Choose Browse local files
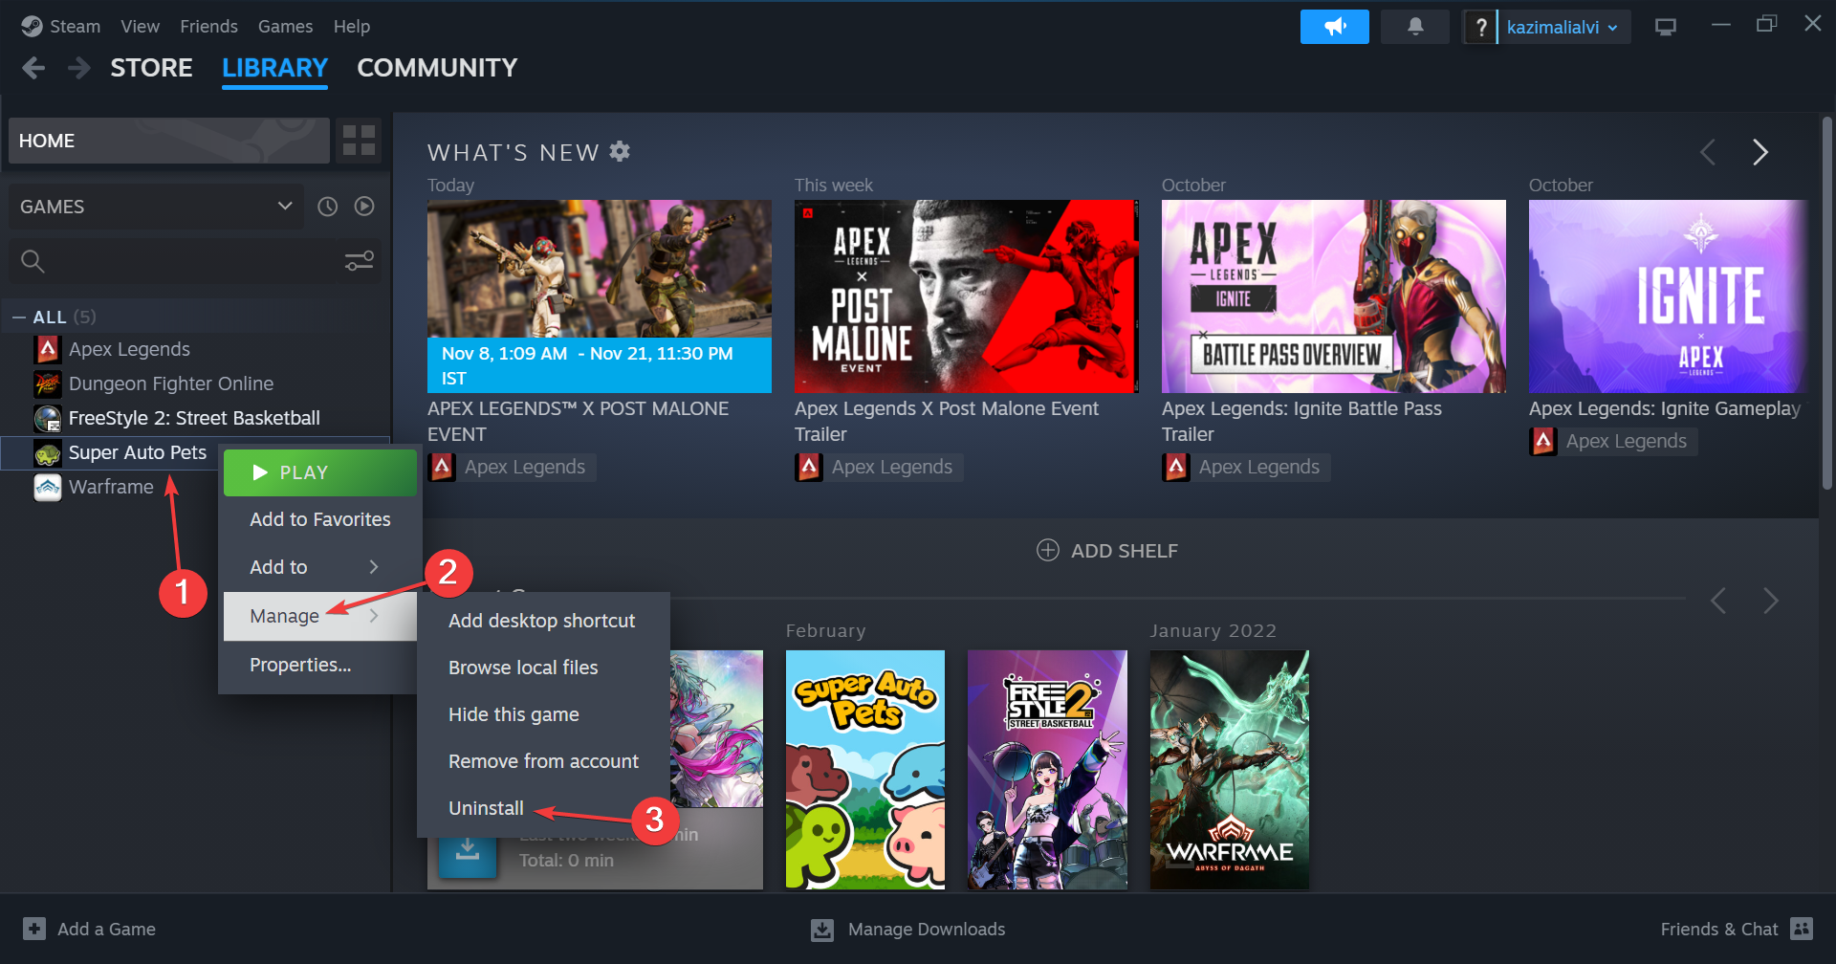Viewport: 1836px width, 964px height. coord(542,668)
